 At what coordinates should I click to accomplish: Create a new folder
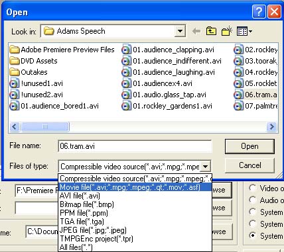tap(227, 31)
